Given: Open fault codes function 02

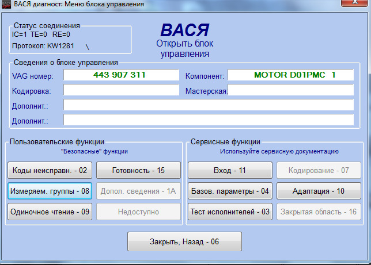Looking at the screenshot, I should [50, 170].
